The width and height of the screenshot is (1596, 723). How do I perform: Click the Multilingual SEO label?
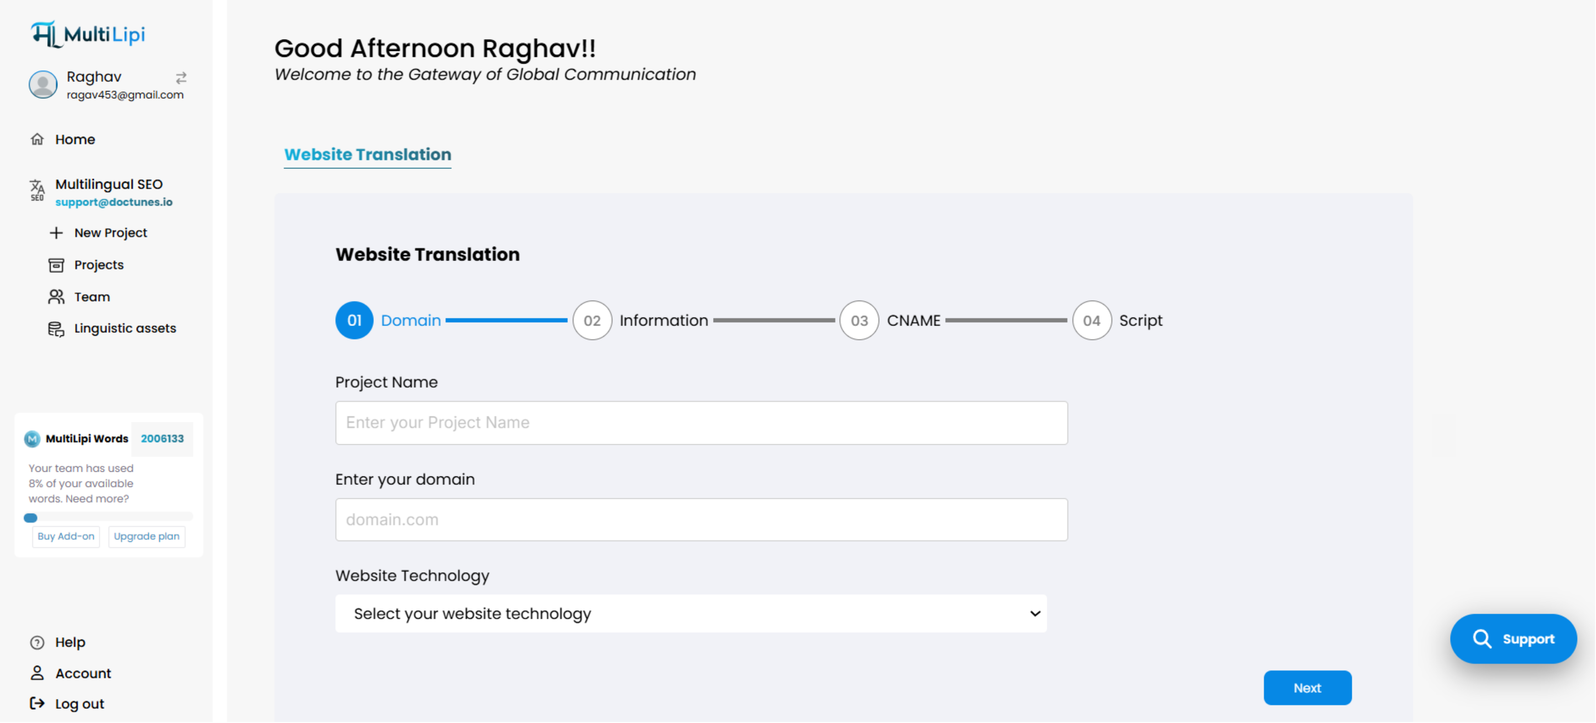109,184
